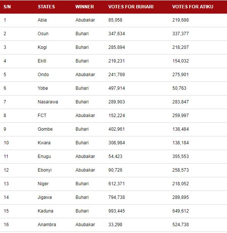The width and height of the screenshot is (227, 233).
Task: Select the Osun state cell
Action: [43, 34]
